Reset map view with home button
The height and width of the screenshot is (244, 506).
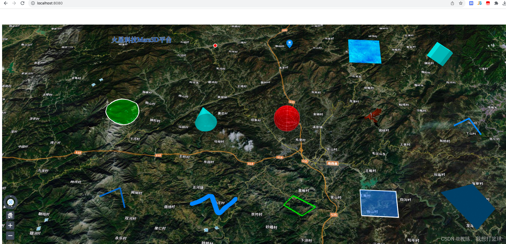pyautogui.click(x=10, y=215)
